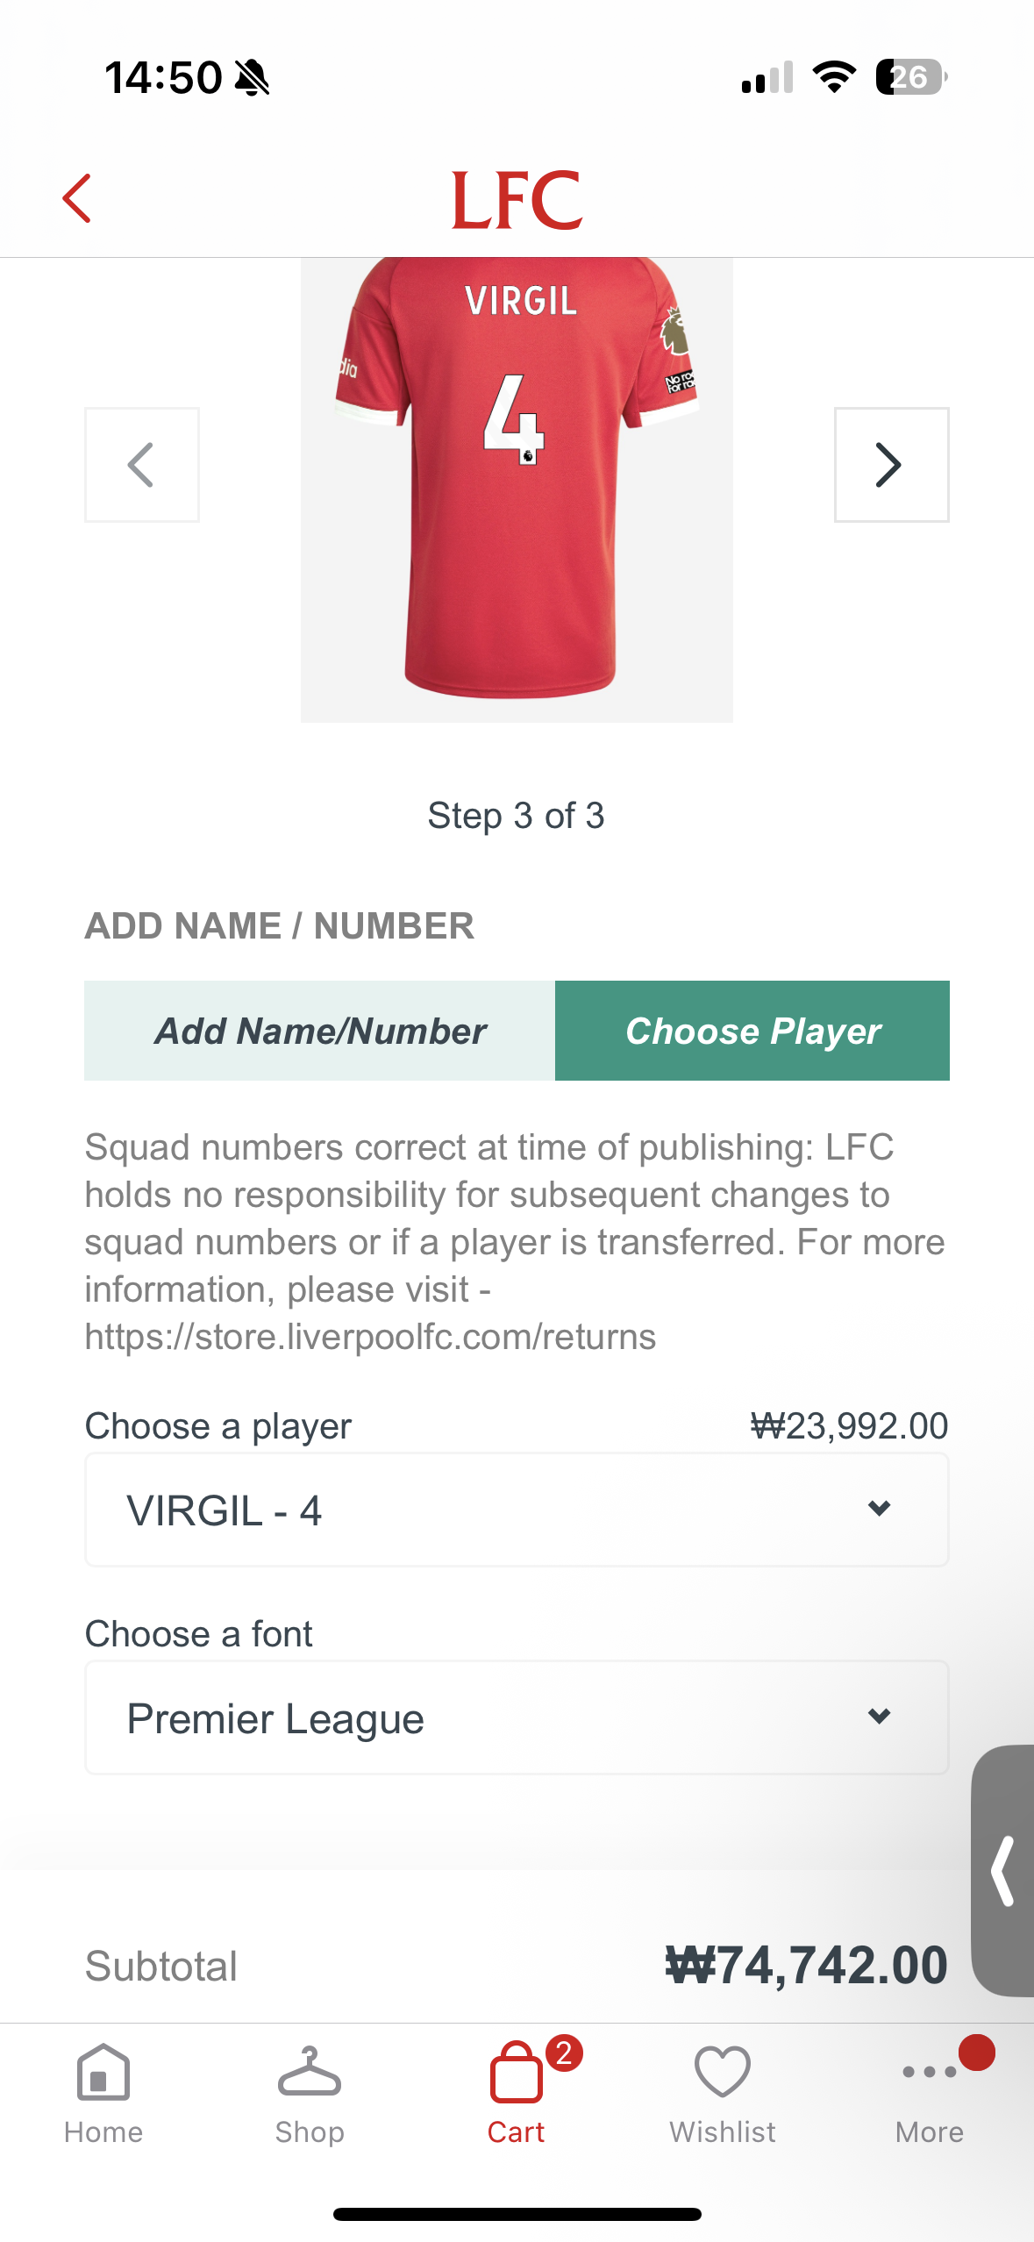The width and height of the screenshot is (1034, 2242).
Task: Open the VIRGIL - 4 player dropdown
Action: pyautogui.click(x=517, y=1510)
